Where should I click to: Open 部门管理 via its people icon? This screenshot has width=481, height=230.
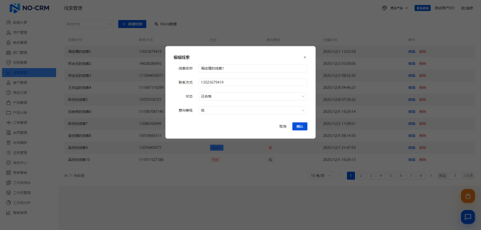click(8, 52)
